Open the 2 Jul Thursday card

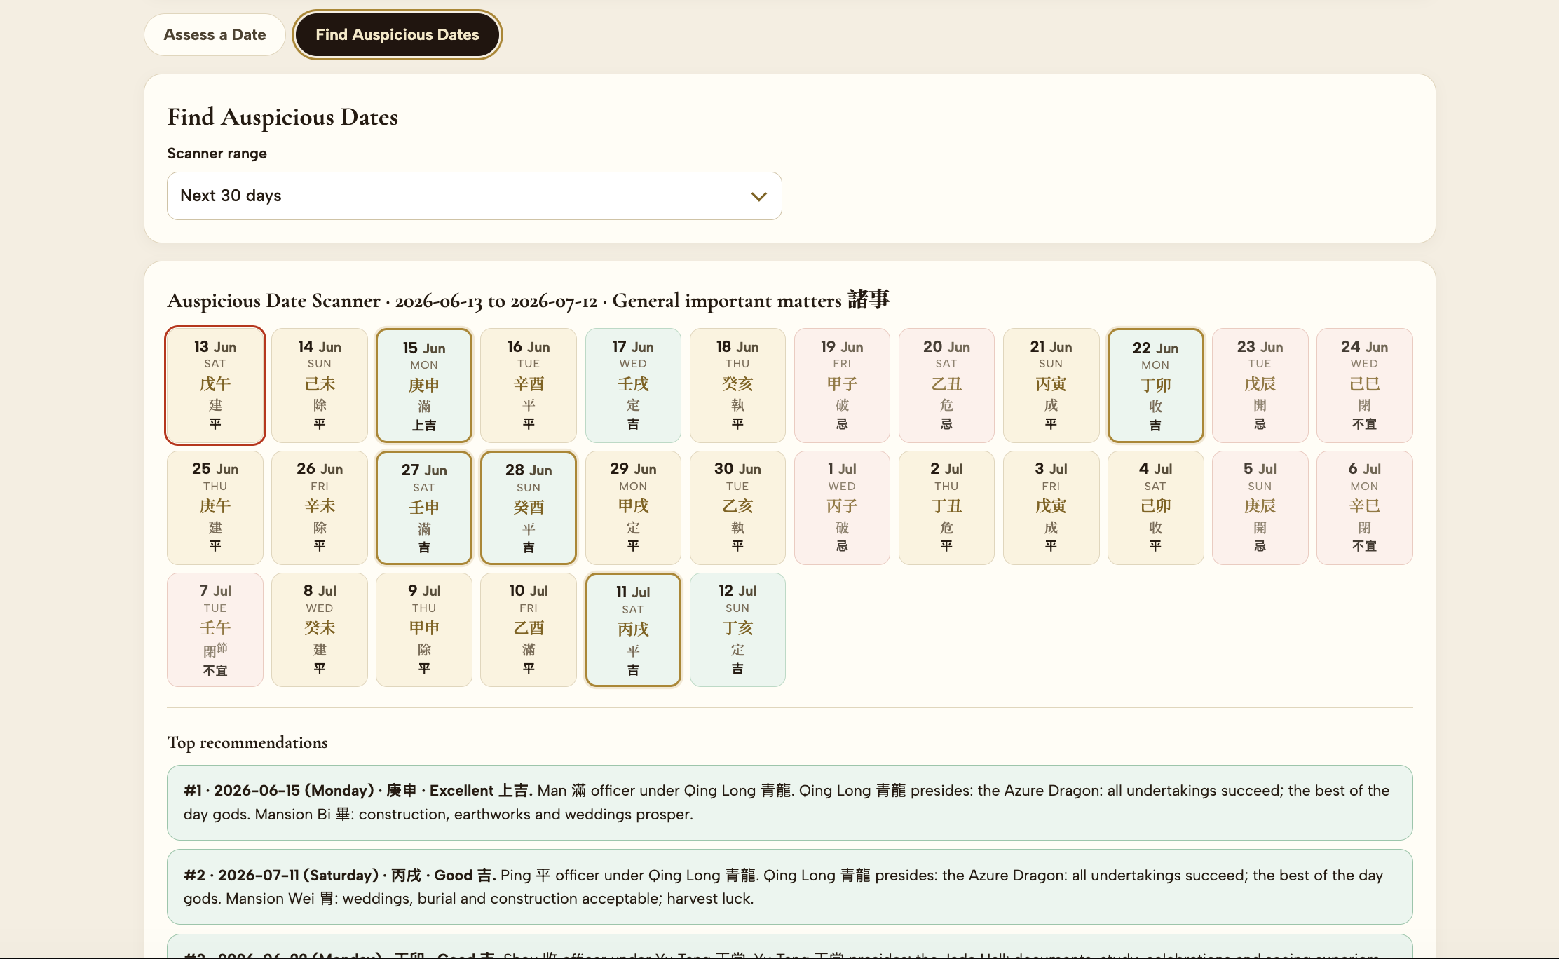[x=946, y=508]
